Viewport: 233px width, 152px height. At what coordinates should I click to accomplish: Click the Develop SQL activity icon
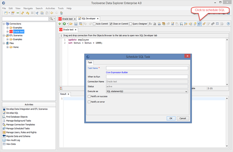pos(4,113)
